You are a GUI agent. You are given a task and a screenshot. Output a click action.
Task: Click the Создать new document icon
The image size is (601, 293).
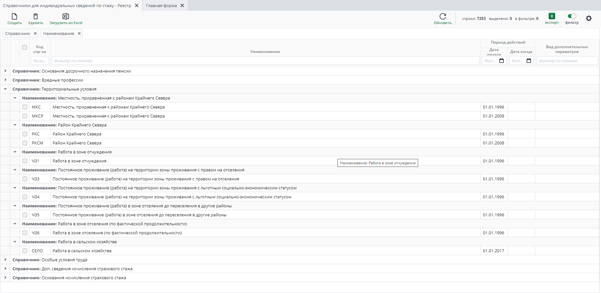point(14,16)
